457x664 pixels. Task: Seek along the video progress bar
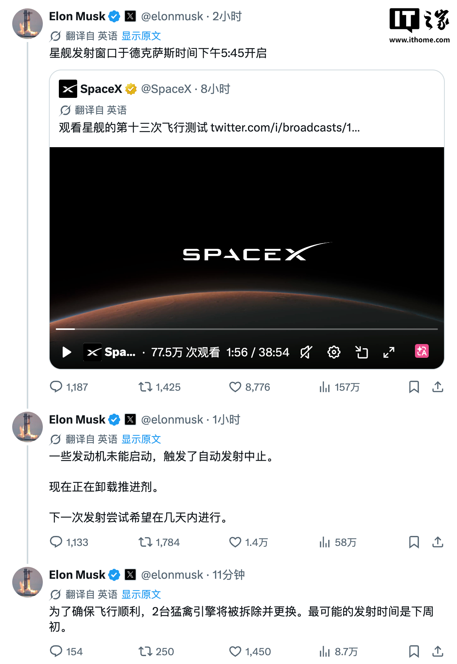click(x=247, y=329)
